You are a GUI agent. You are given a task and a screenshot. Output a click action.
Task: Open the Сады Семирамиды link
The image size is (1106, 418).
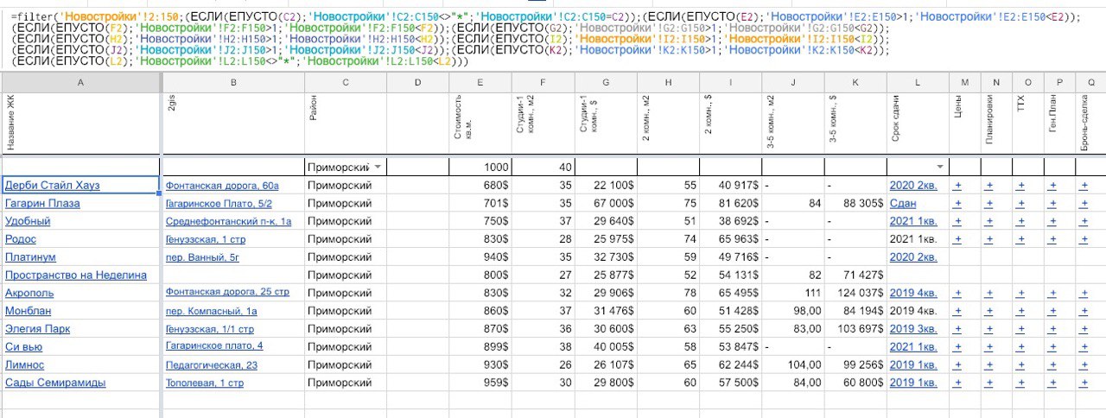(55, 383)
